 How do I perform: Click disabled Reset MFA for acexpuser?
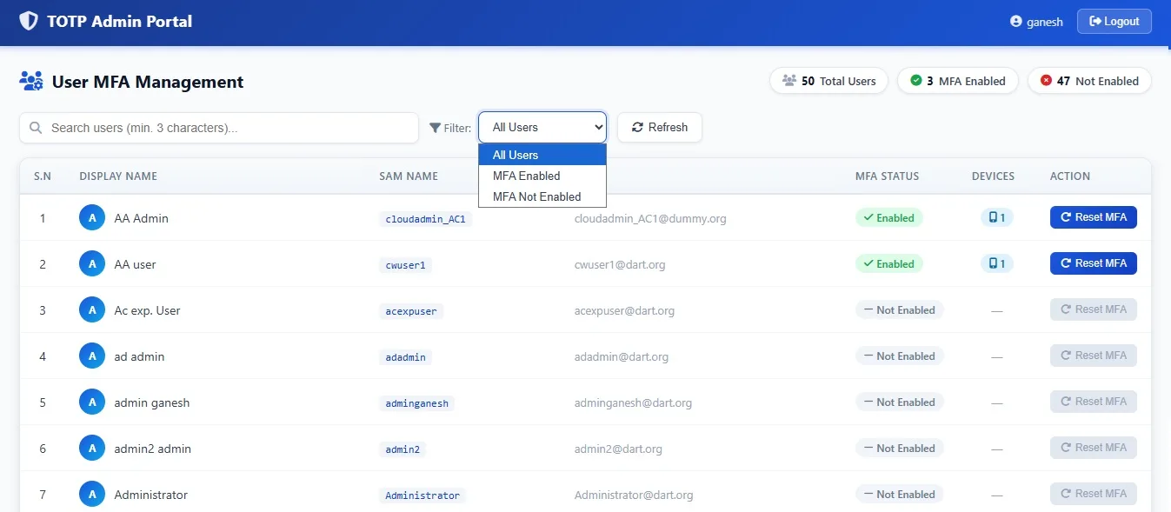tap(1094, 309)
